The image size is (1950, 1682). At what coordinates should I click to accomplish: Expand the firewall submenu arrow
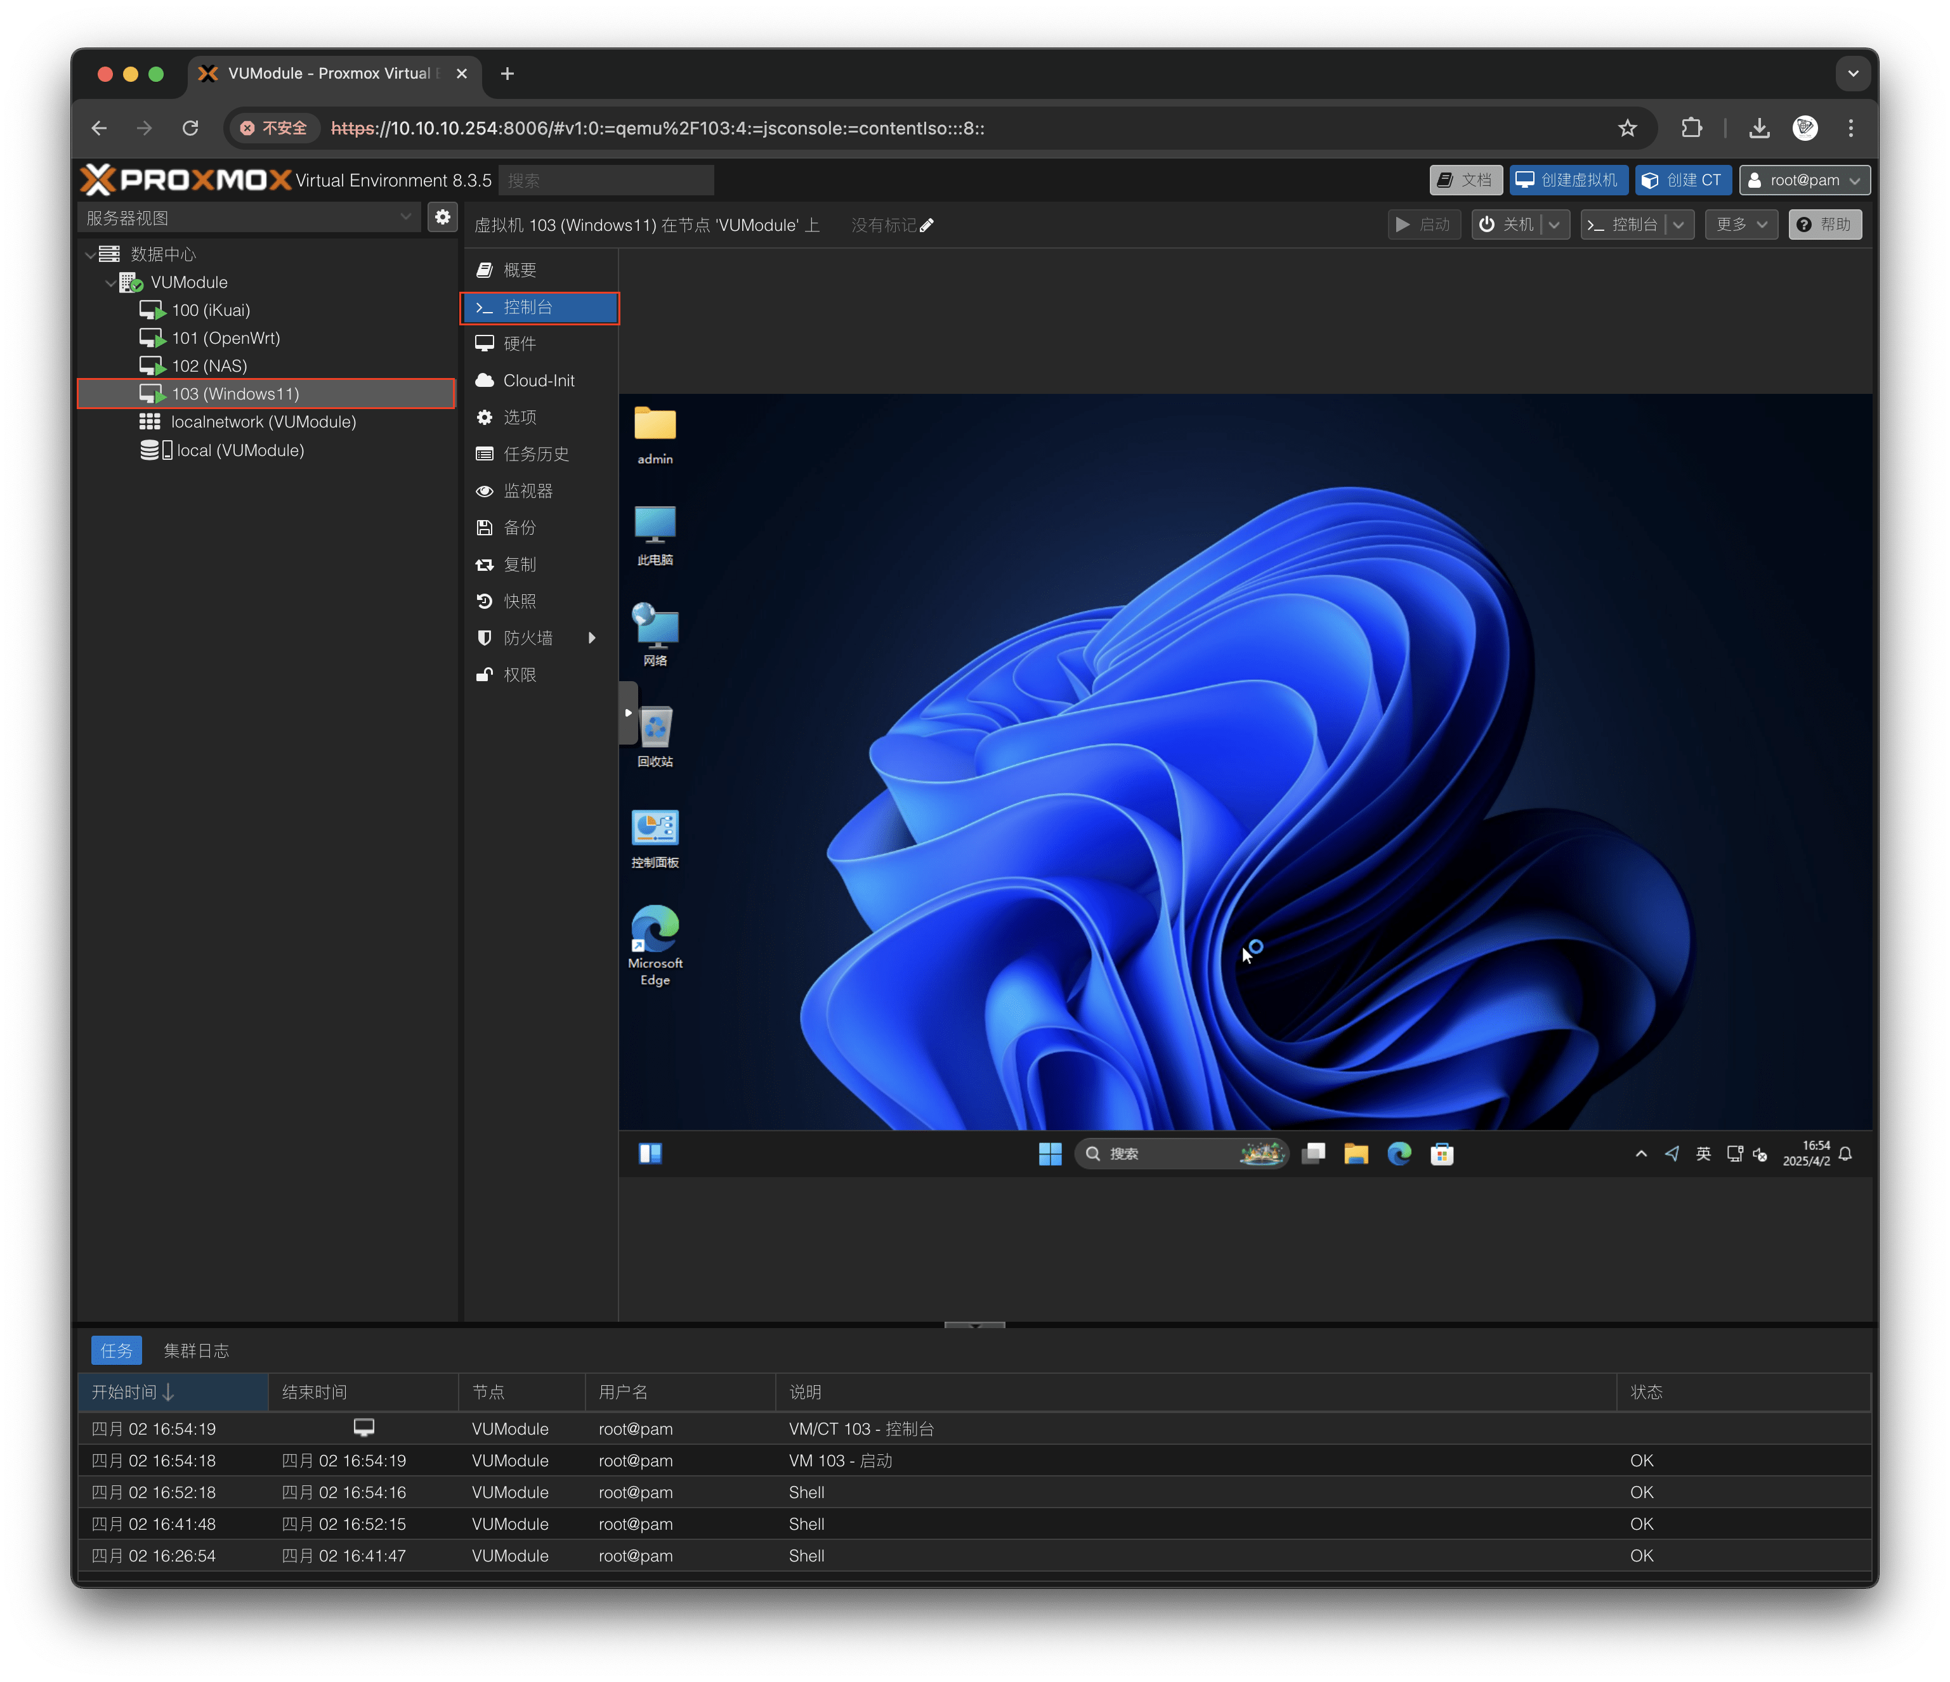[592, 638]
